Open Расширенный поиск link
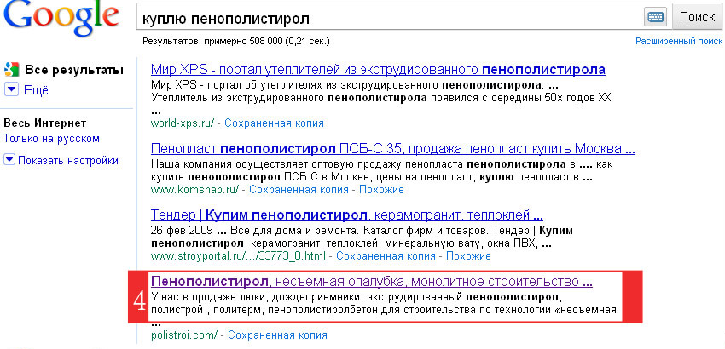This screenshot has width=725, height=349. click(x=679, y=41)
